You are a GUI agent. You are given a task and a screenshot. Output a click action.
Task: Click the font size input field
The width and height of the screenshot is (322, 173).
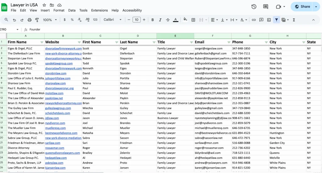(x=136, y=20)
